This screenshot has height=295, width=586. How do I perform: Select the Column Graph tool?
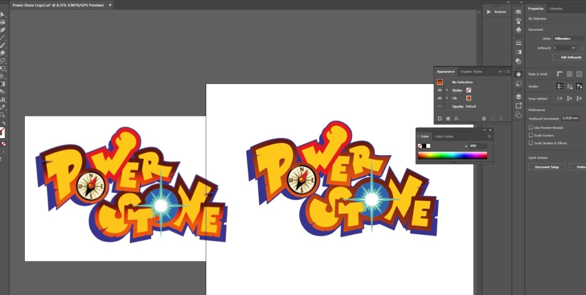point(2,99)
